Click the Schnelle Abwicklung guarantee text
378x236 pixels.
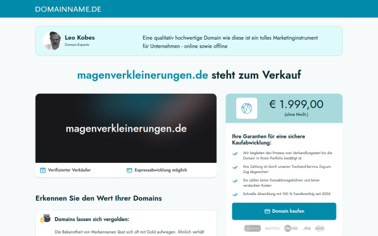287,194
